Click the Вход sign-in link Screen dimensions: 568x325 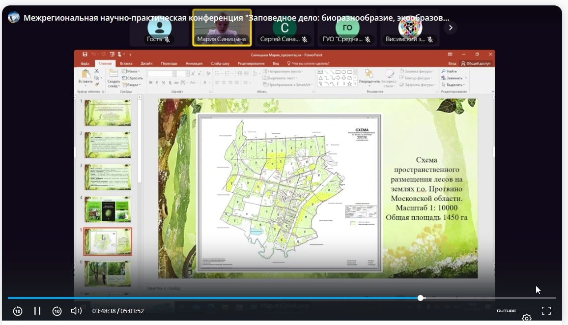pos(452,63)
